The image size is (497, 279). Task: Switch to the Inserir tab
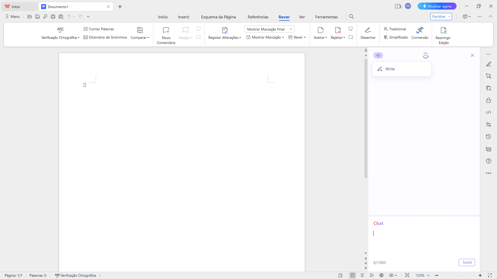point(184,17)
